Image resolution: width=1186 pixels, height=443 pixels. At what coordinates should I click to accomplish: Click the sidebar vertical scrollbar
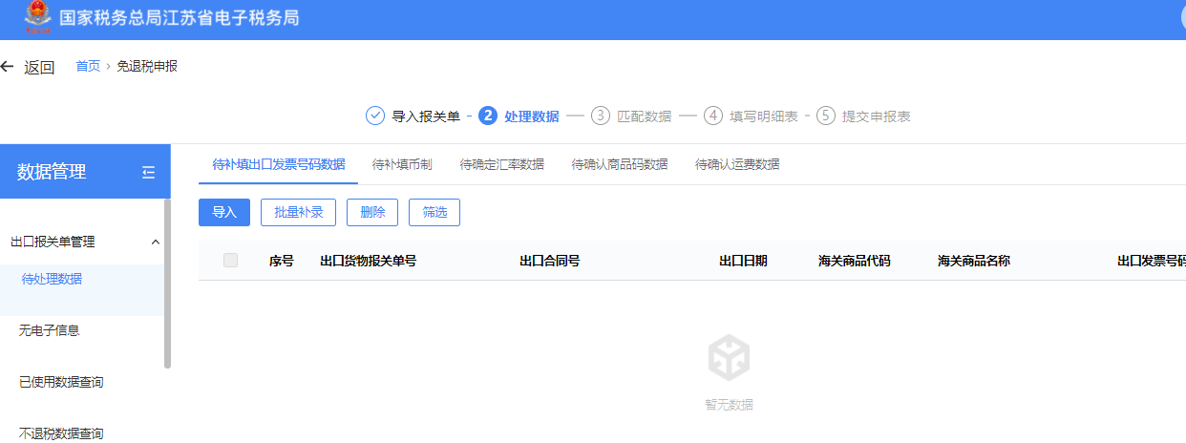click(x=168, y=284)
